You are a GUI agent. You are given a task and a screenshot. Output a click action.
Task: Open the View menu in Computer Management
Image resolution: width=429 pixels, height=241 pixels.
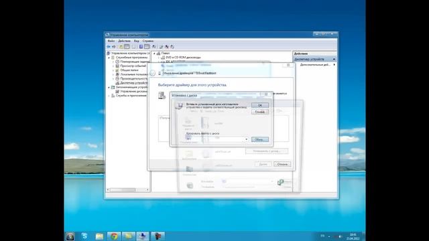coord(137,41)
